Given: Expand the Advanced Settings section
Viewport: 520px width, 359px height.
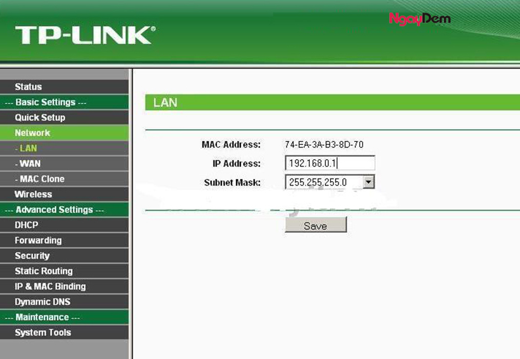Looking at the screenshot, I should coord(51,210).
